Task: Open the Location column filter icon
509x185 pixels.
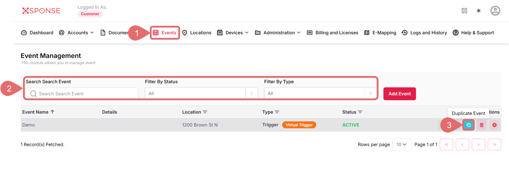Action: coord(205,112)
